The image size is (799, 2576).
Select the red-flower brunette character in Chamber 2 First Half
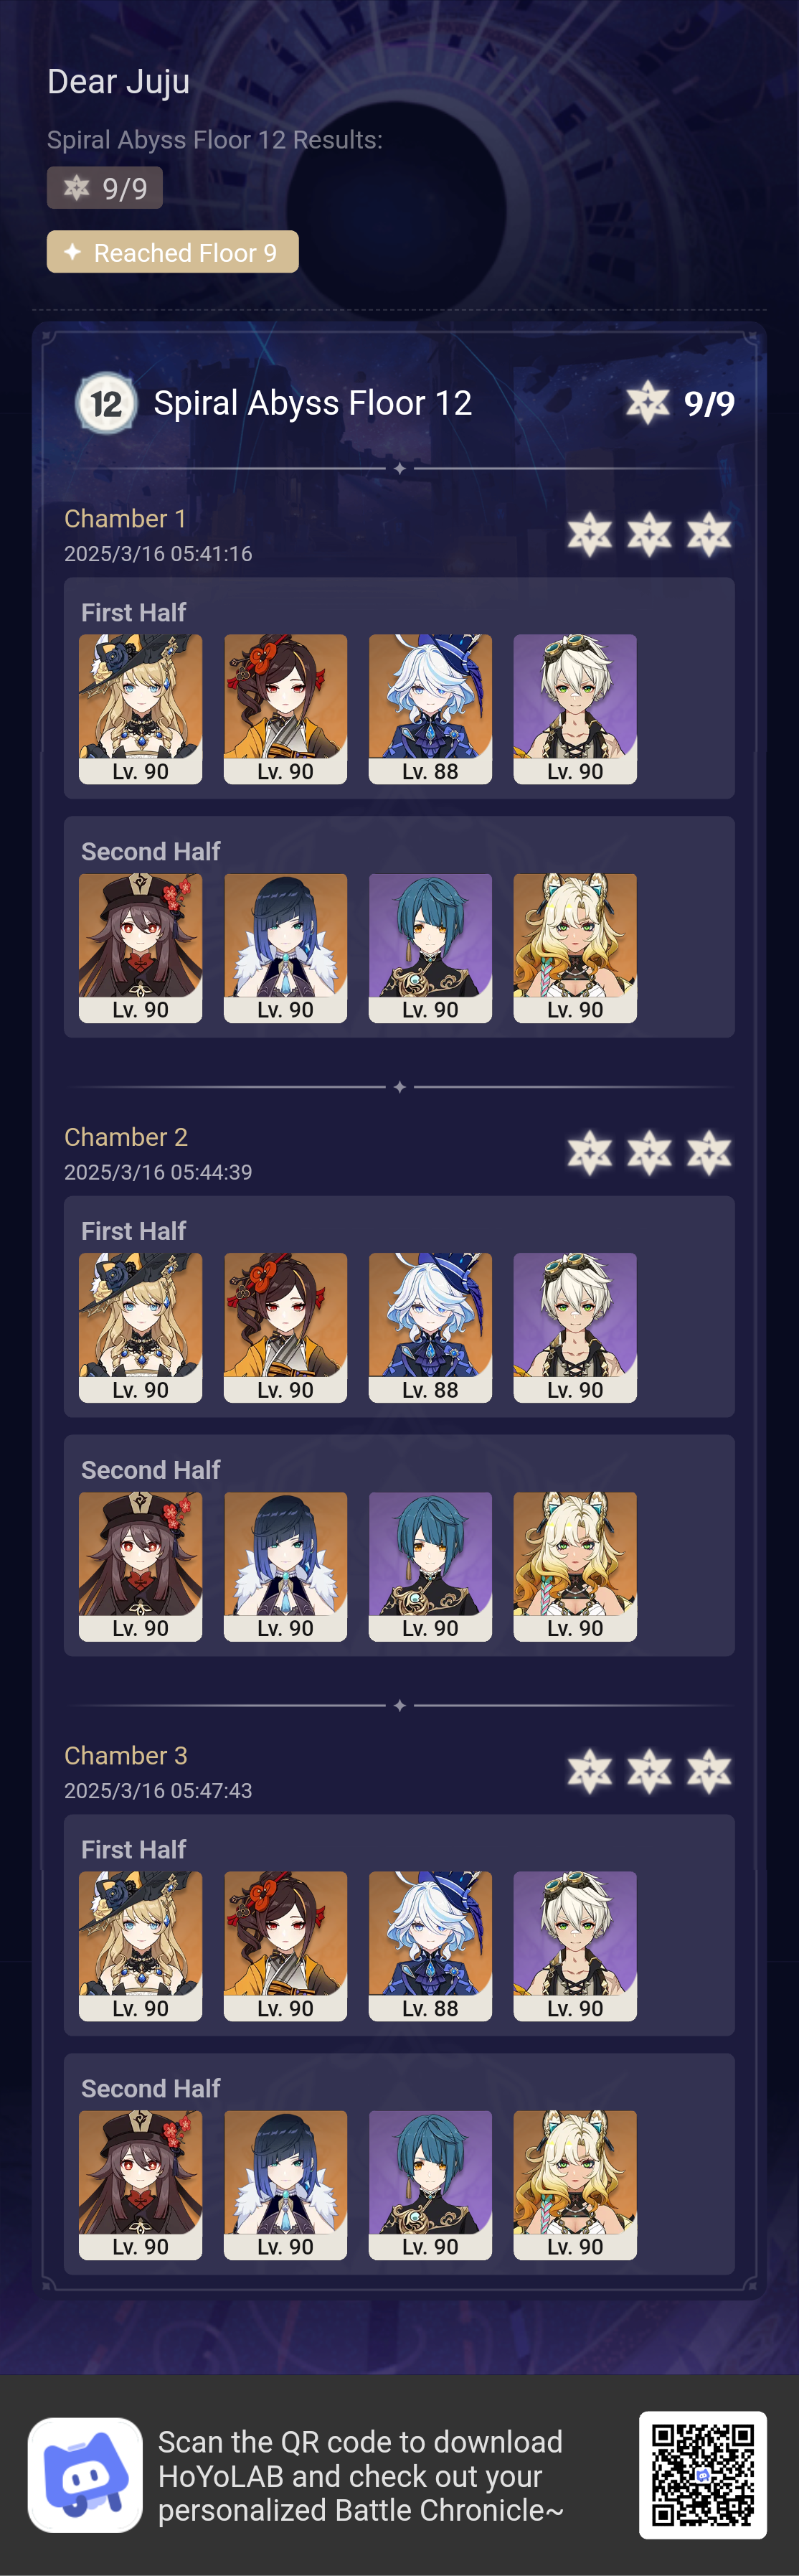pyautogui.click(x=286, y=1328)
